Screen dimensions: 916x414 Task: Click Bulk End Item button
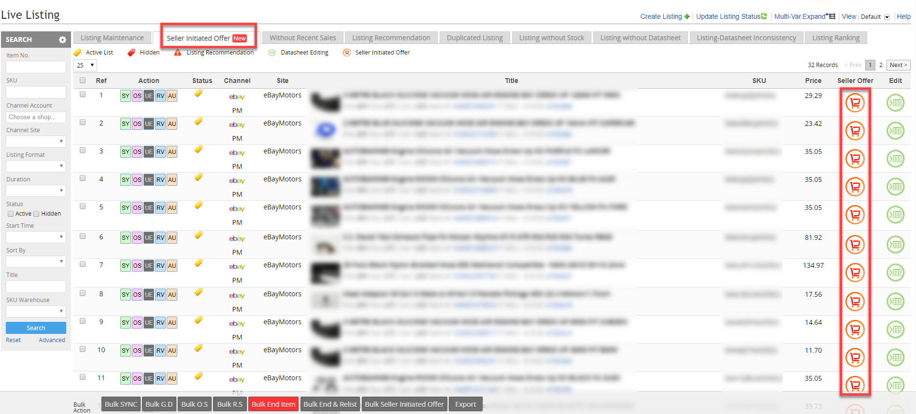[x=273, y=404]
